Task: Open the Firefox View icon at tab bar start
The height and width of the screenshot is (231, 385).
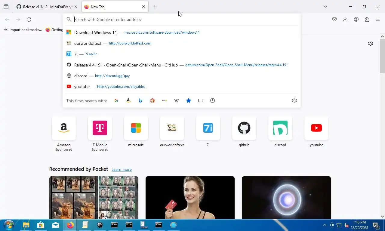Action: click(6, 7)
